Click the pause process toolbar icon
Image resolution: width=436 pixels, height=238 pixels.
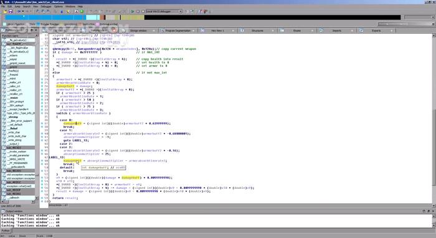pos(138,11)
